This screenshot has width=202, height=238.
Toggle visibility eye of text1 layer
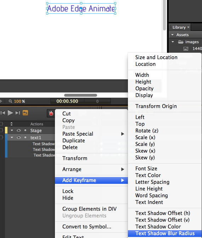[x=19, y=137]
